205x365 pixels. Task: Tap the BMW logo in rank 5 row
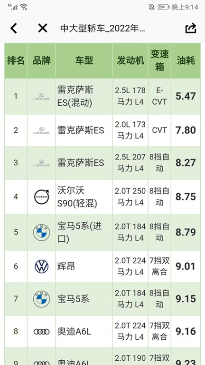tap(42, 232)
